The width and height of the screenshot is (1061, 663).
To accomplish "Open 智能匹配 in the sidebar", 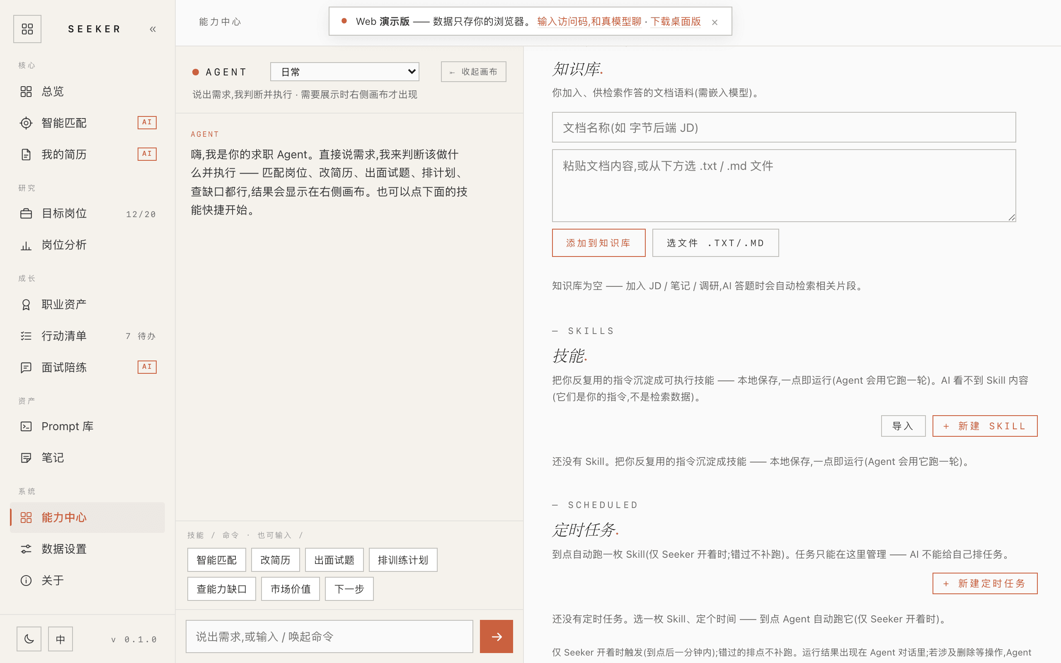I will click(x=87, y=123).
